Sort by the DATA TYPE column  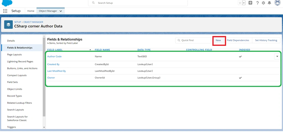tap(144, 50)
